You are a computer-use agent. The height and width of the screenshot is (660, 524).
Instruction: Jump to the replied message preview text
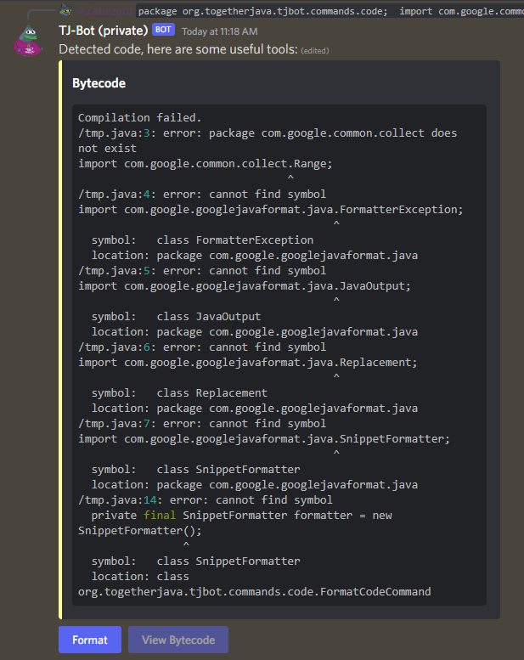click(x=330, y=11)
